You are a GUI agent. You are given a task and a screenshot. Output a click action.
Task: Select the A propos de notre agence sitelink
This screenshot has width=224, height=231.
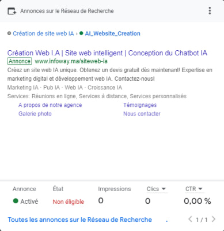(x=50, y=105)
